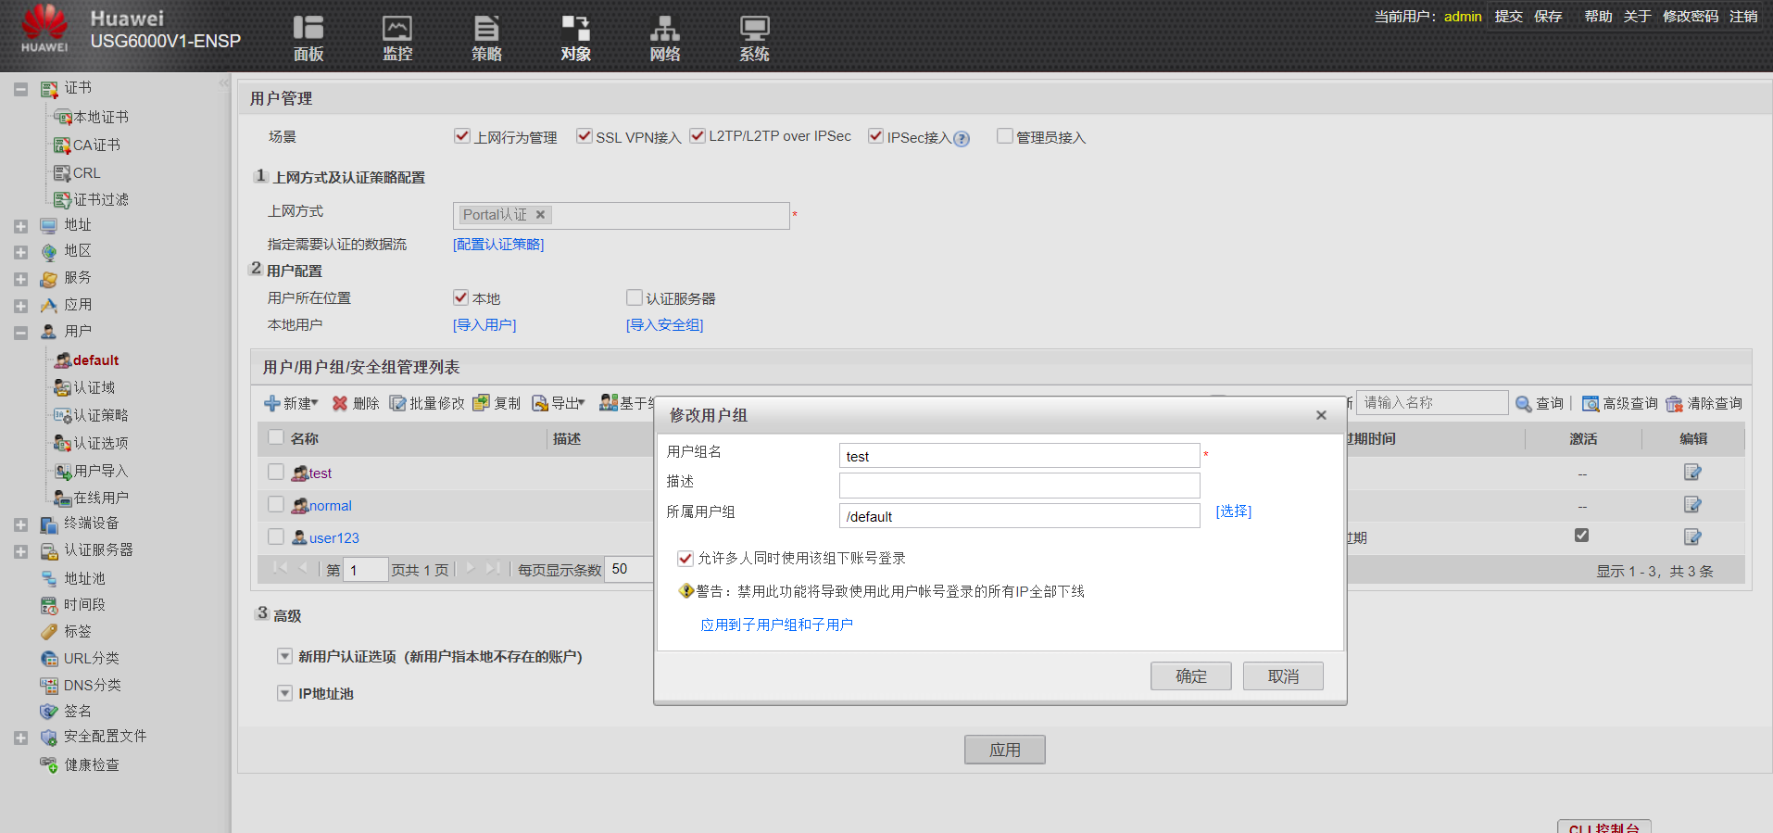Open 签名 signature icon in sidebar
Screen dimensions: 1773x833
pos(49,712)
